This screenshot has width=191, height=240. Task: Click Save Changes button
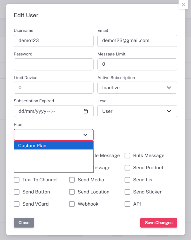(159, 223)
